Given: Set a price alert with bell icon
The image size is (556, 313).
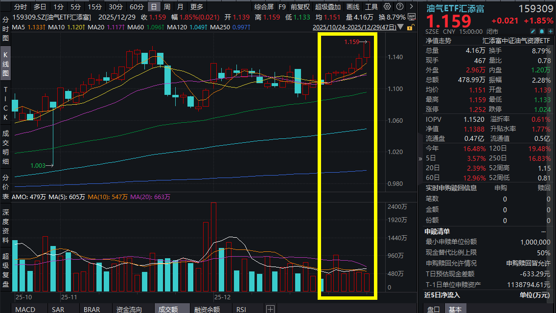Looking at the screenshot, I should coord(542,32).
